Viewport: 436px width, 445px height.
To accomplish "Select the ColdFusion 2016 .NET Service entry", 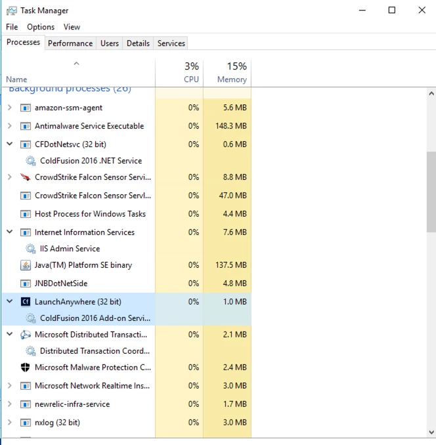I will (x=91, y=161).
